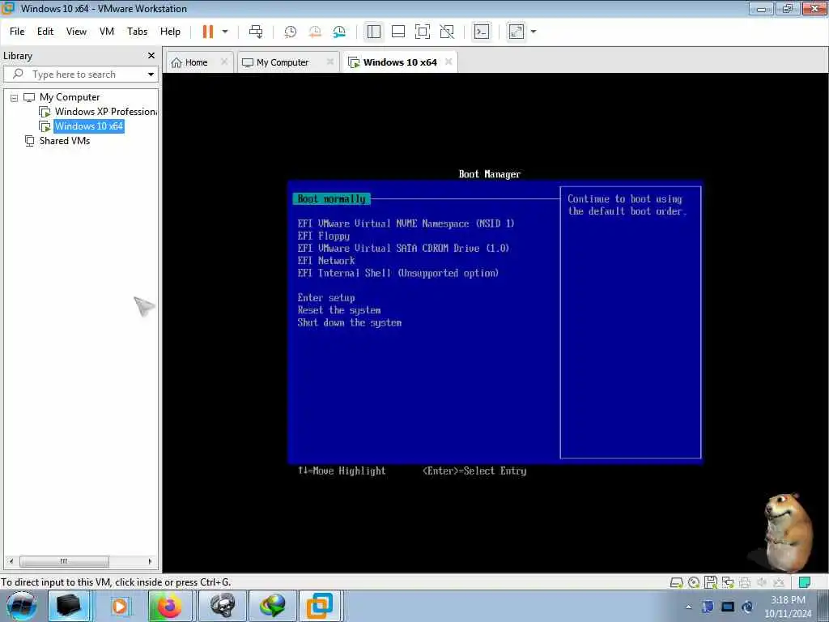Select EFI VMware Virtual NVME Namespace entry
829x622 pixels.
[406, 224]
